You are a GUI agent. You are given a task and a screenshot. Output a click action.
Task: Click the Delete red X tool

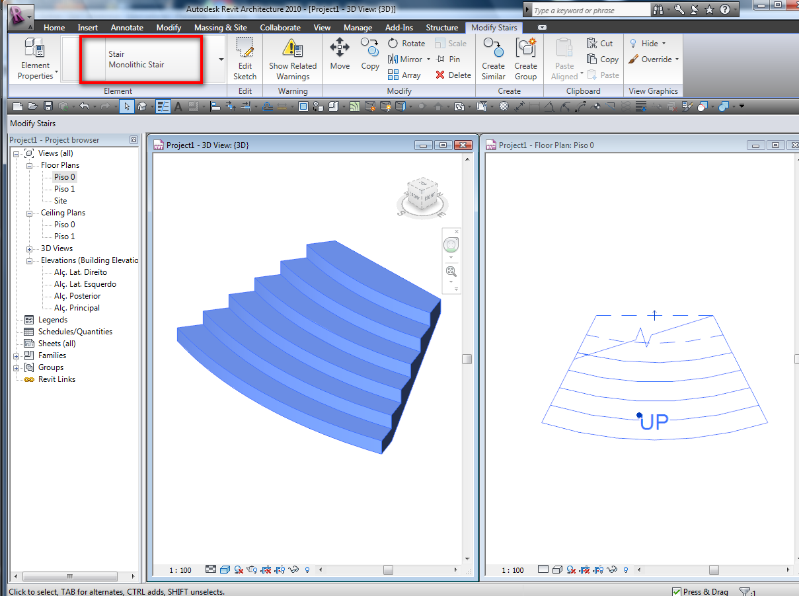453,75
